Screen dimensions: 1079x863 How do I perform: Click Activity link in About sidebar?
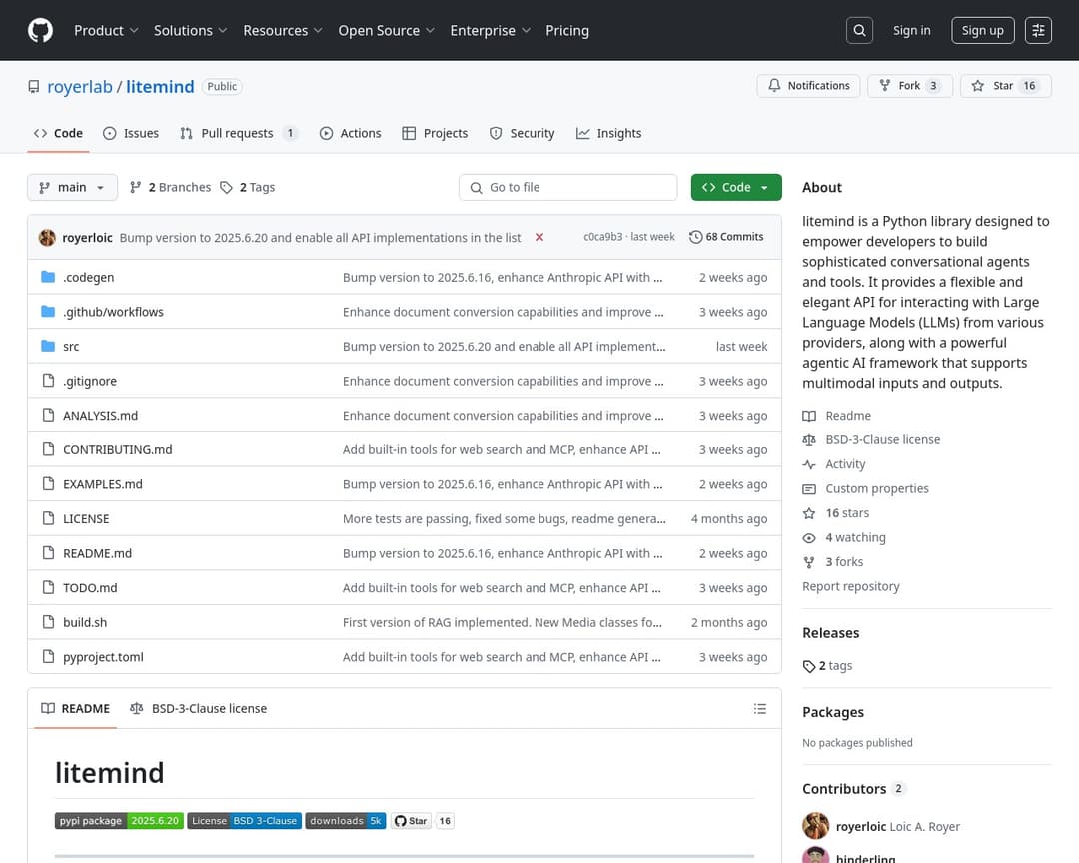pos(834,464)
